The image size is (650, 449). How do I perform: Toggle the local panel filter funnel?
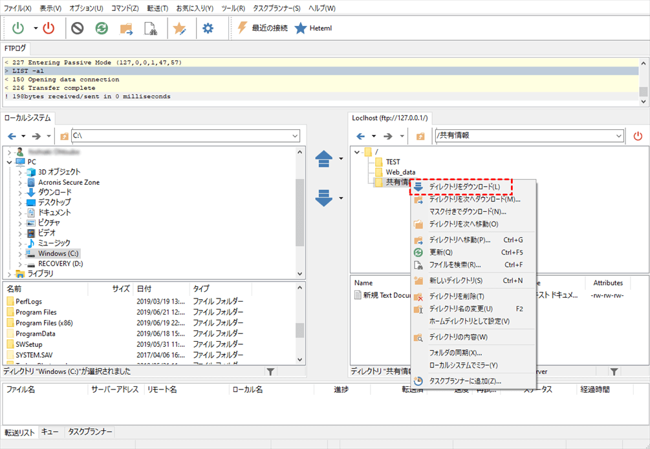(270, 371)
